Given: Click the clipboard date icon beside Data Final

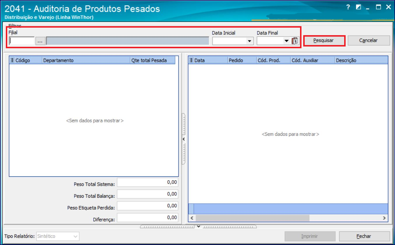Looking at the screenshot, I should pyautogui.click(x=295, y=41).
